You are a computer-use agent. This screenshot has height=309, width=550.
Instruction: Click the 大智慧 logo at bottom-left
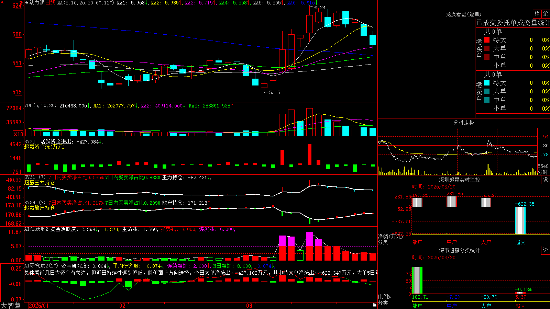coord(11,306)
